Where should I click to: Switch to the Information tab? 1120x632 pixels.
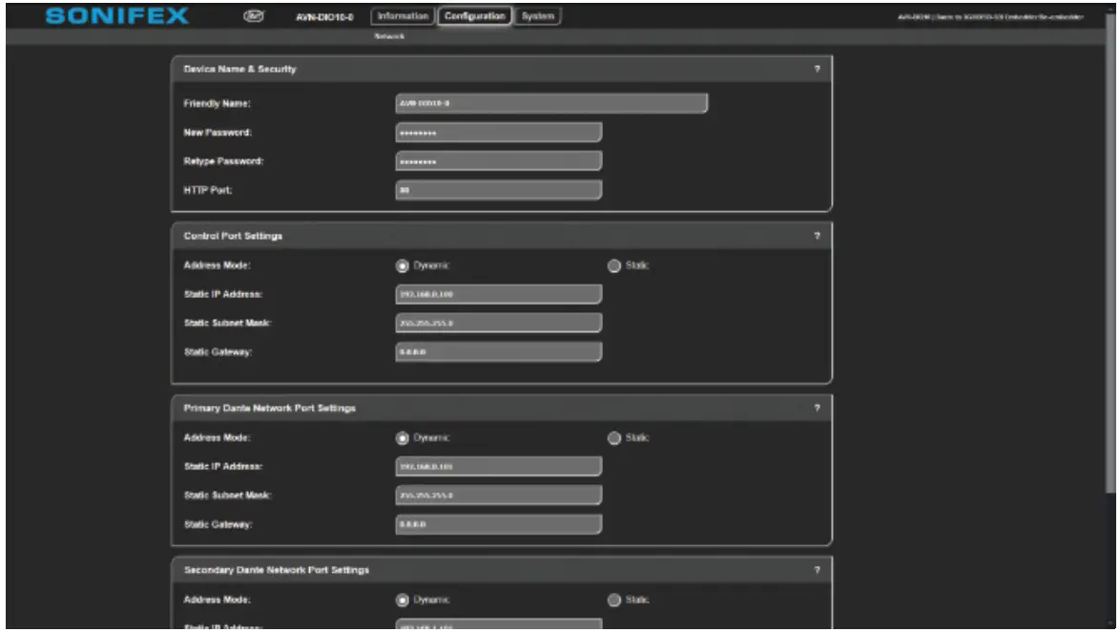pyautogui.click(x=403, y=16)
